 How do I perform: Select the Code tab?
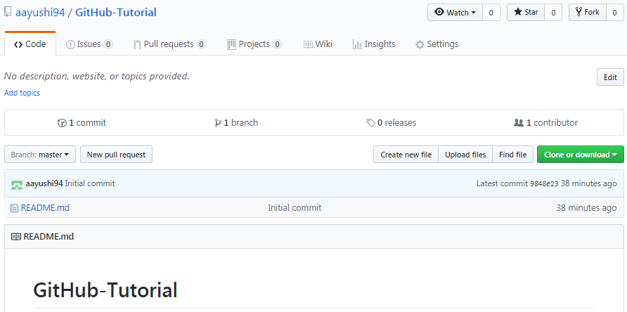click(30, 44)
